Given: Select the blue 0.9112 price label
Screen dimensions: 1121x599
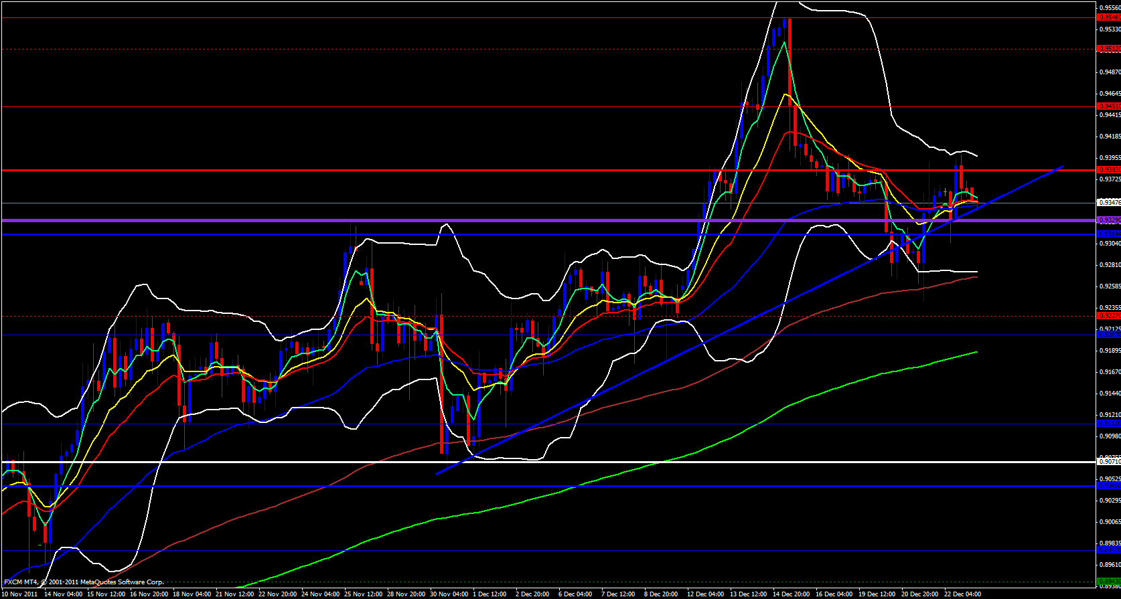Looking at the screenshot, I should coord(1108,423).
